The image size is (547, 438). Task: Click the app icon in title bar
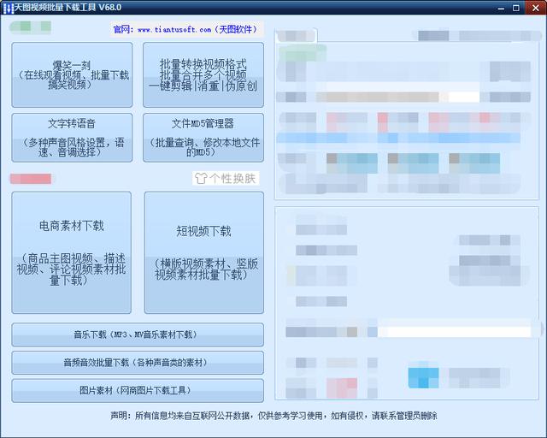[8, 8]
